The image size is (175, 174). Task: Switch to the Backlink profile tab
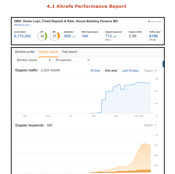(25, 52)
